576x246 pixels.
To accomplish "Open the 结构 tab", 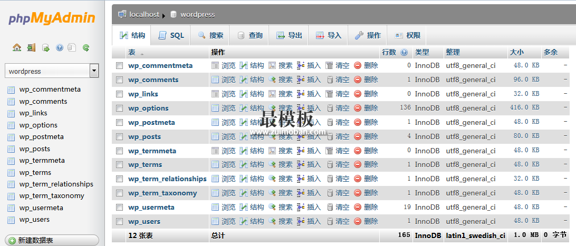I will 132,36.
